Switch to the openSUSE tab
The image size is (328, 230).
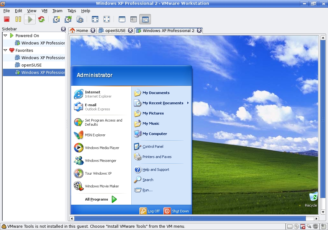[x=115, y=31]
